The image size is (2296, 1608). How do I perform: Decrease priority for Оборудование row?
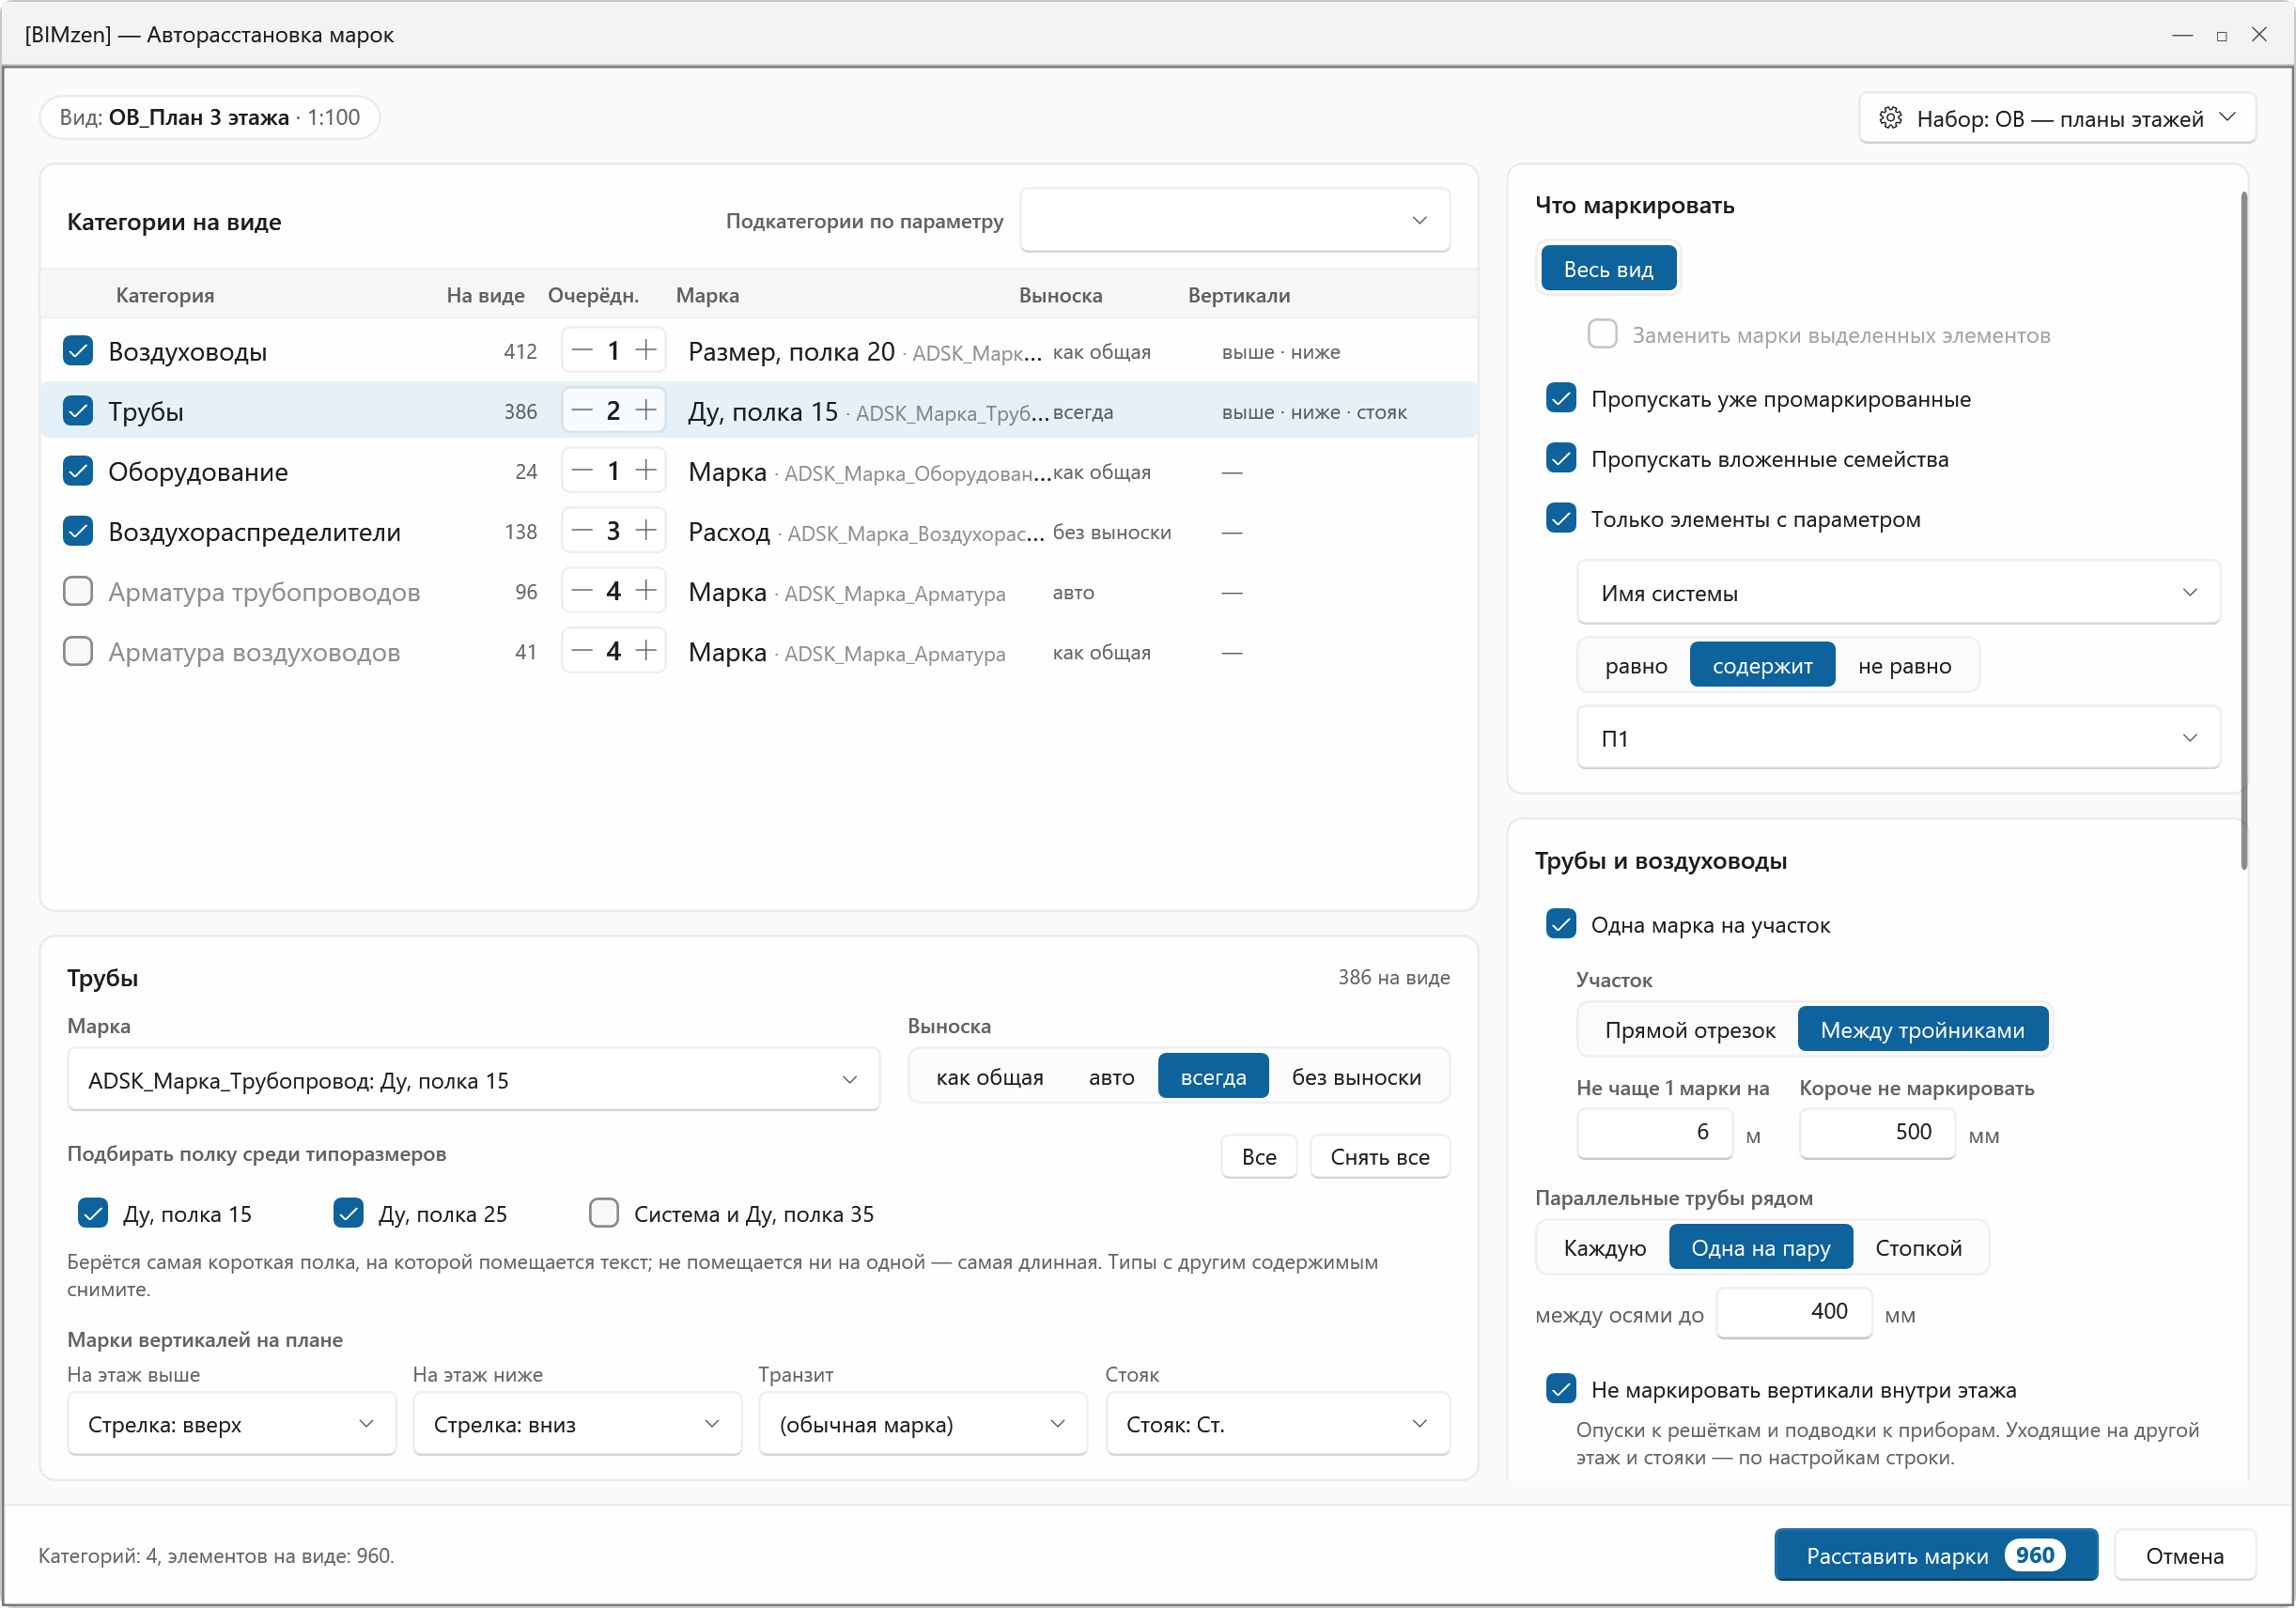[582, 471]
